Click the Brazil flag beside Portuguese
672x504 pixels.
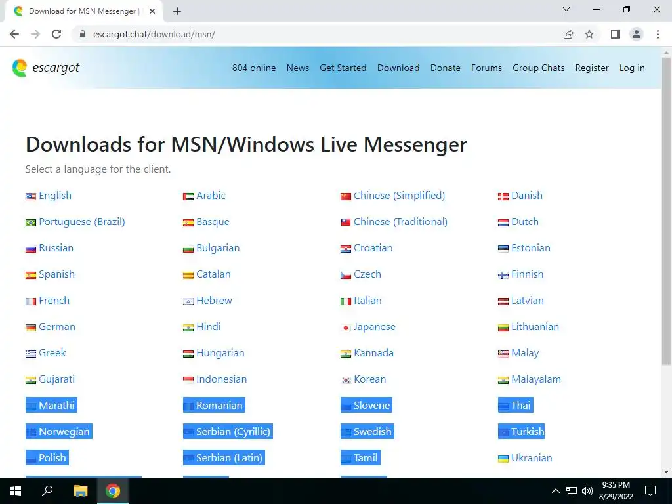[x=31, y=222]
